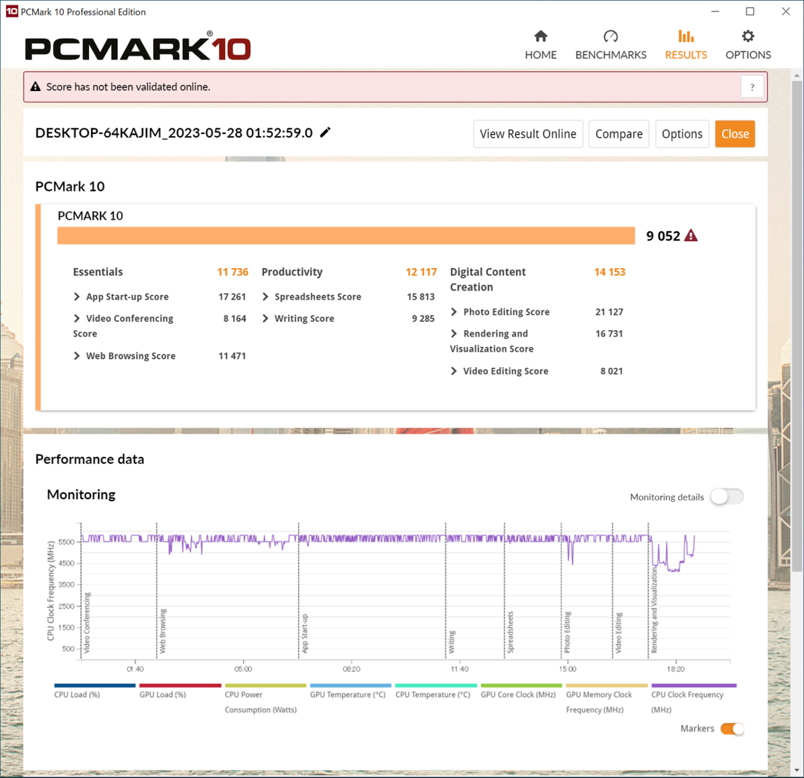This screenshot has width=804, height=778.
Task: Expand Video Conferencing Score
Action: [77, 318]
